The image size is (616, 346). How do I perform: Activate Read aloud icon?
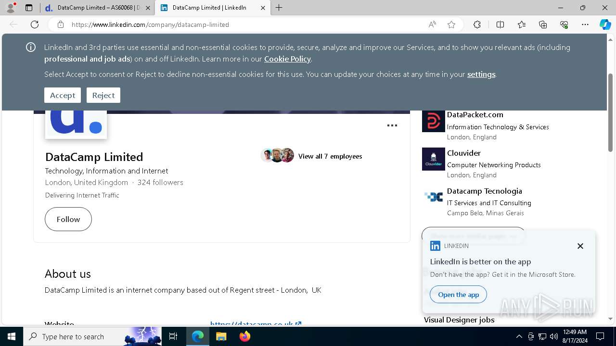[x=432, y=25]
